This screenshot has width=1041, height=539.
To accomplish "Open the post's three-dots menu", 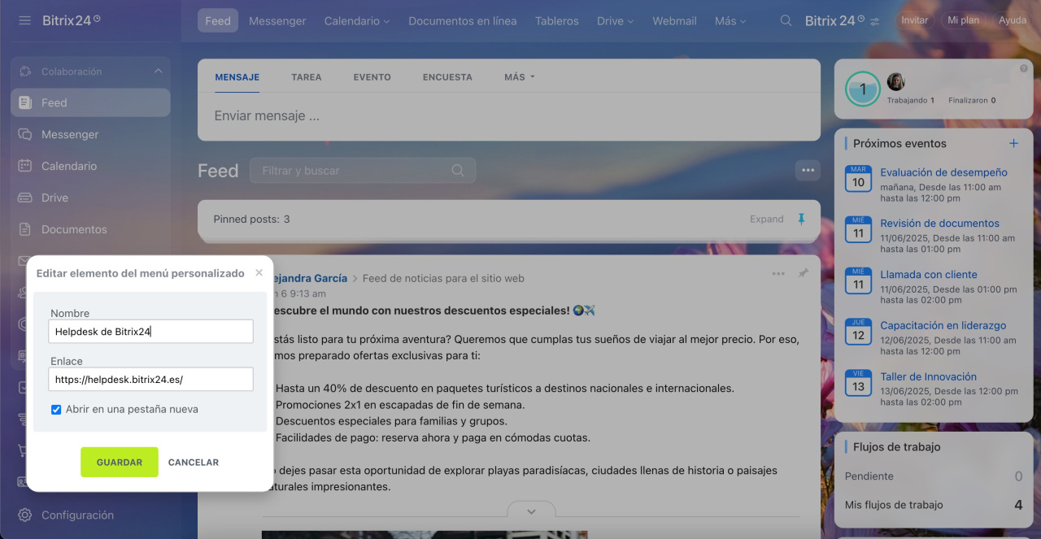I will pyautogui.click(x=778, y=274).
